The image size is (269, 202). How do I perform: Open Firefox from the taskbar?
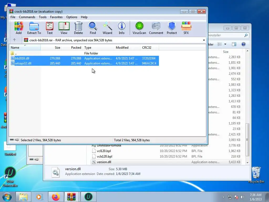(56, 197)
